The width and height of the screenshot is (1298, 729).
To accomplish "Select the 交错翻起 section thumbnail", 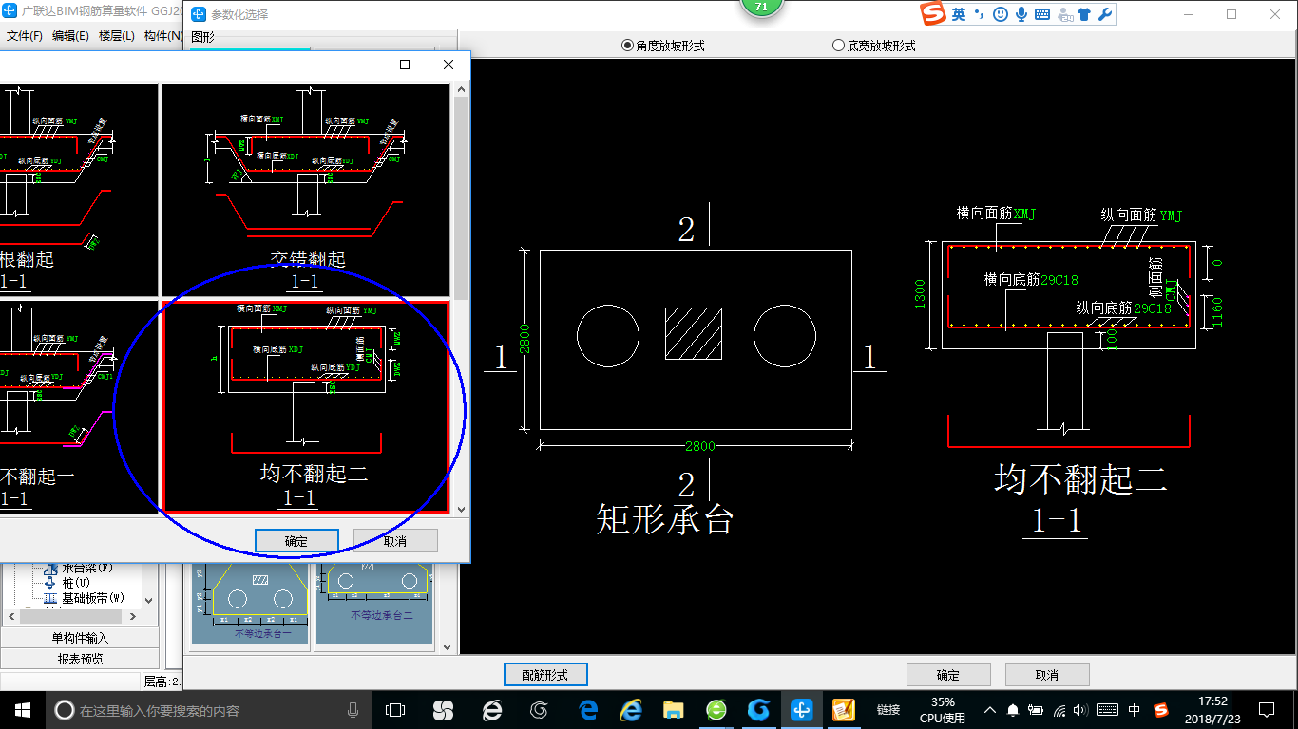I will tap(306, 189).
